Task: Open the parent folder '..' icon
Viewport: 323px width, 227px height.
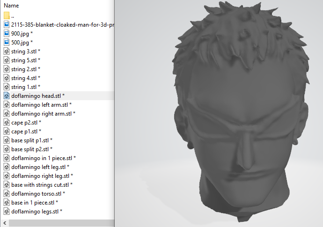Action: click(x=7, y=15)
